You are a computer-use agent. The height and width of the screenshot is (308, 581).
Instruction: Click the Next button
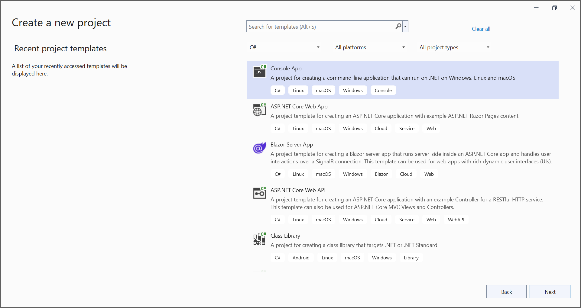pyautogui.click(x=550, y=291)
